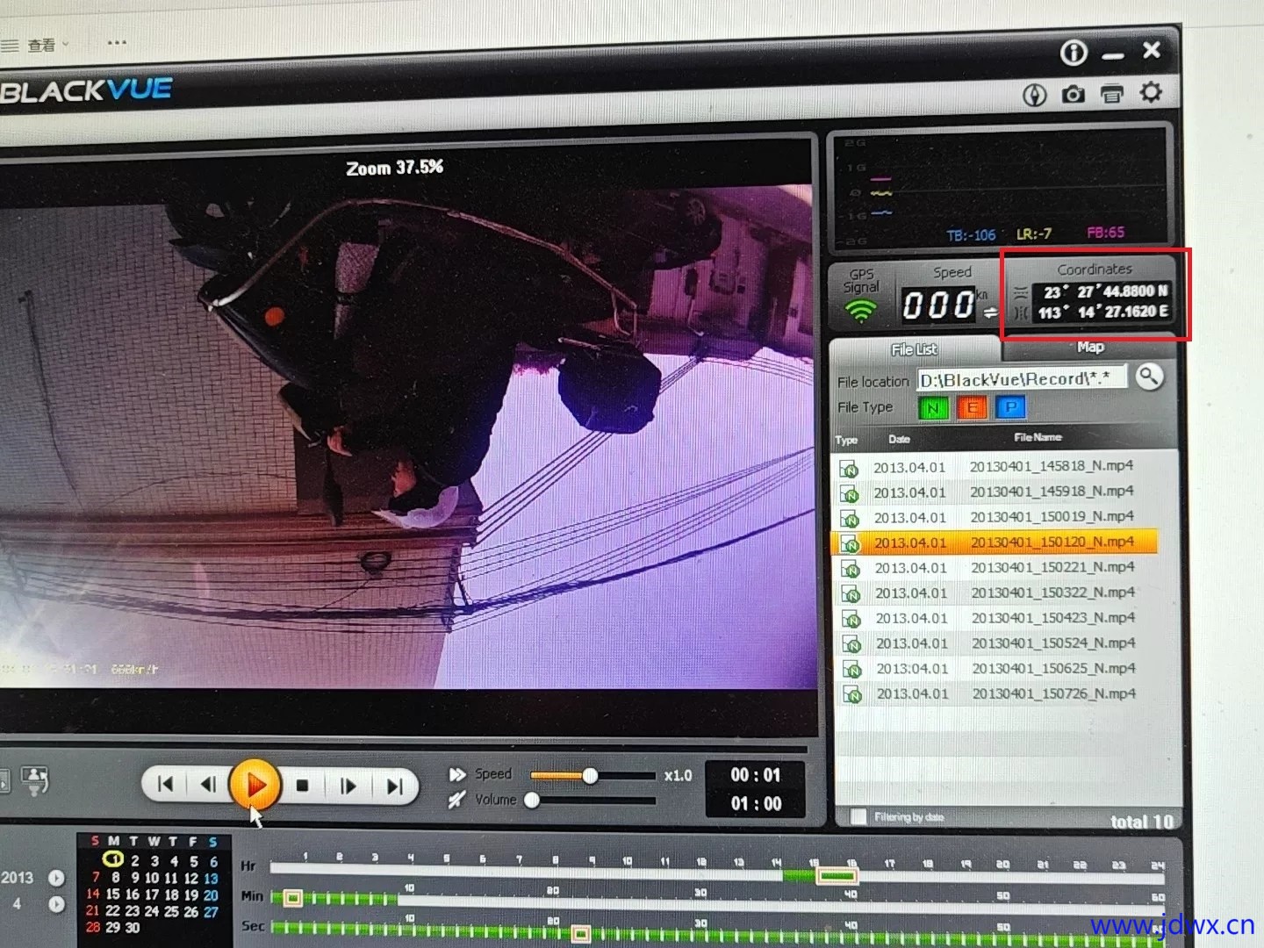The width and height of the screenshot is (1264, 948).
Task: Toggle the orange E file type filter
Action: click(972, 408)
